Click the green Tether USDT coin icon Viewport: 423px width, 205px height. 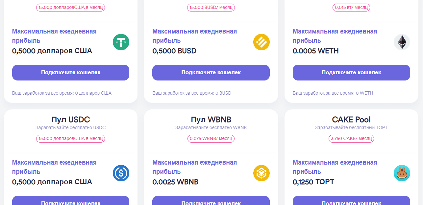[121, 42]
